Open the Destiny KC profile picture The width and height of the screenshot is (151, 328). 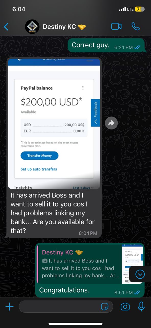(32, 26)
